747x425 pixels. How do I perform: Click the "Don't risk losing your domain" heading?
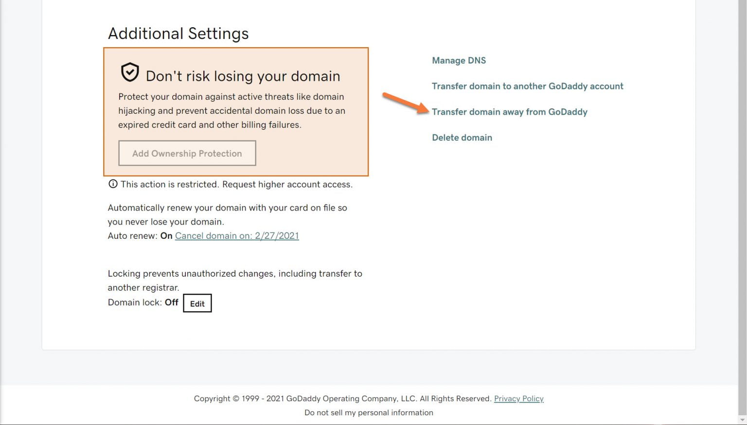(x=243, y=76)
